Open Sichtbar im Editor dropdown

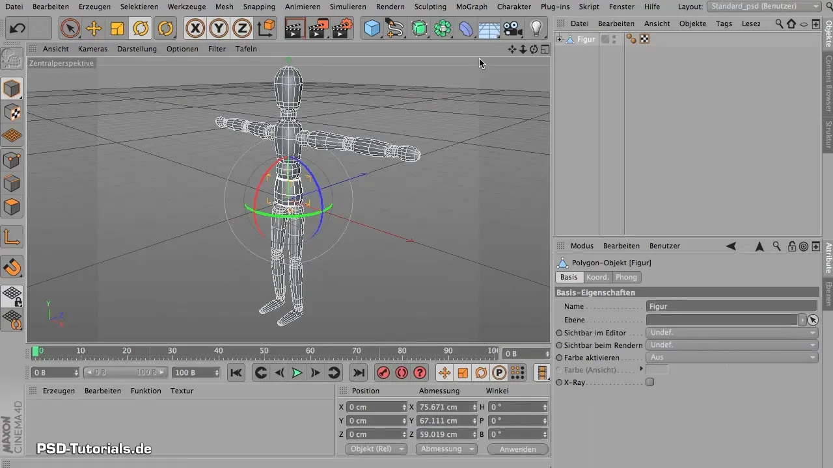pyautogui.click(x=732, y=333)
